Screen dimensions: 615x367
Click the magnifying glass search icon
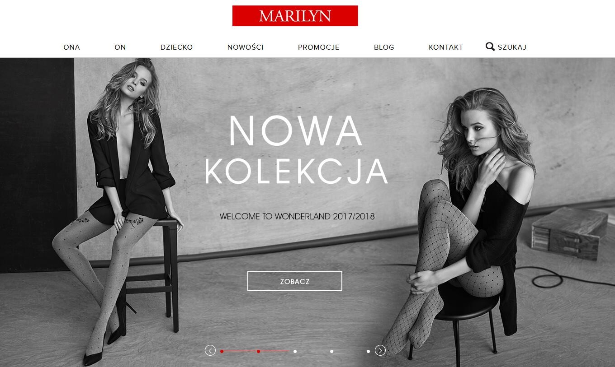coord(490,46)
